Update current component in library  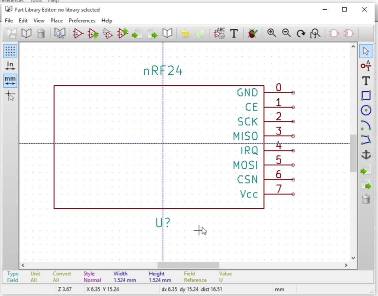coord(123,33)
